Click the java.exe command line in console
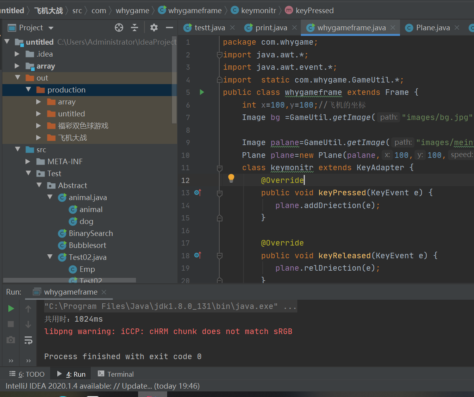The height and width of the screenshot is (397, 474). 170,306
